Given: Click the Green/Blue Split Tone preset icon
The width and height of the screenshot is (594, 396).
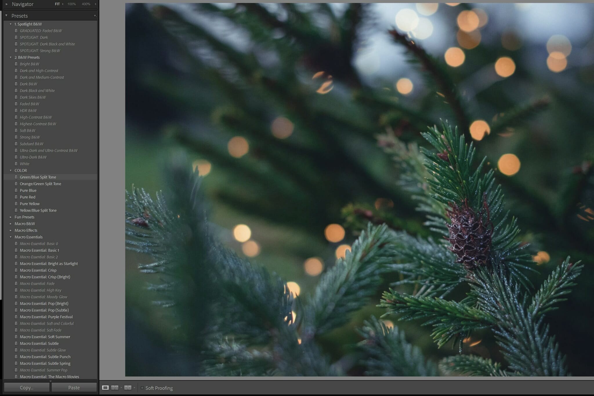Looking at the screenshot, I should coord(16,177).
